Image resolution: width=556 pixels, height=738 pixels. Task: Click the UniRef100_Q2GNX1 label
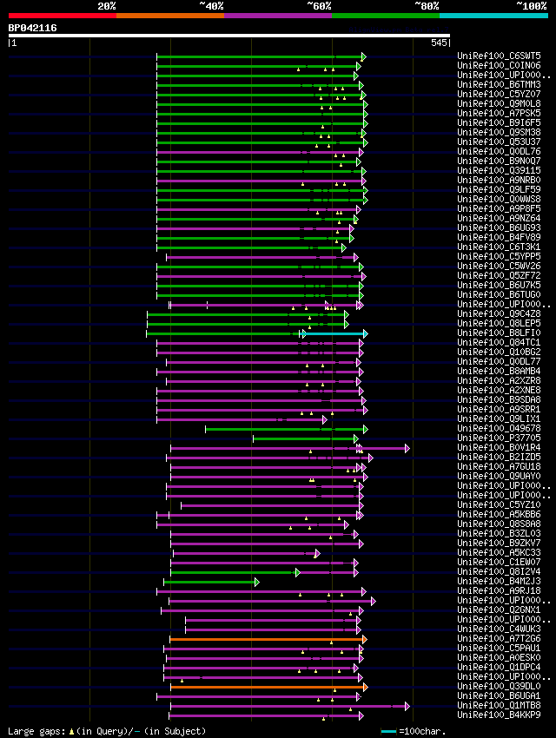coord(499,610)
